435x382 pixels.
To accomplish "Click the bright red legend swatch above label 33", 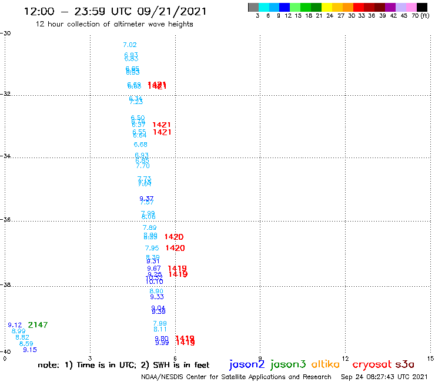I will pos(359,7).
